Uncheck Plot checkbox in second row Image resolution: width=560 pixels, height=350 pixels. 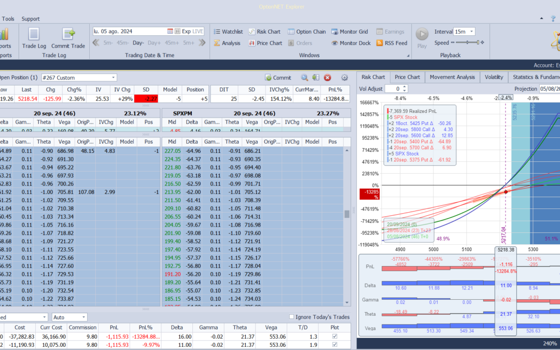point(334,345)
